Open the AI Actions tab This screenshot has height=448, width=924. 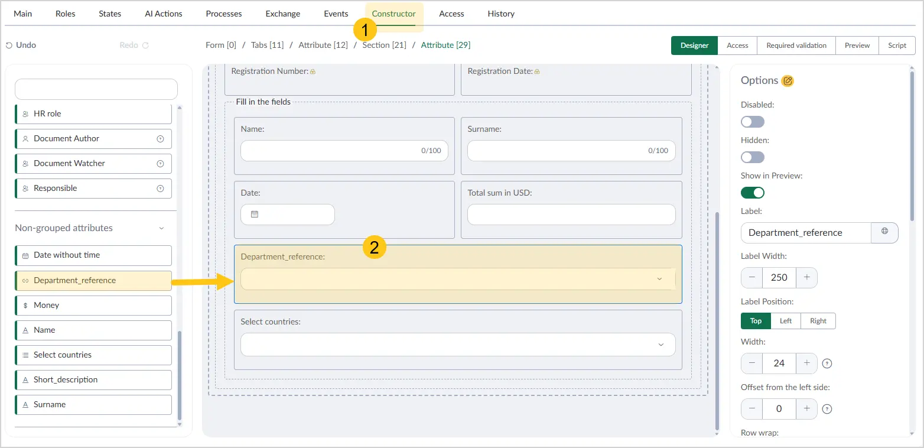(164, 14)
